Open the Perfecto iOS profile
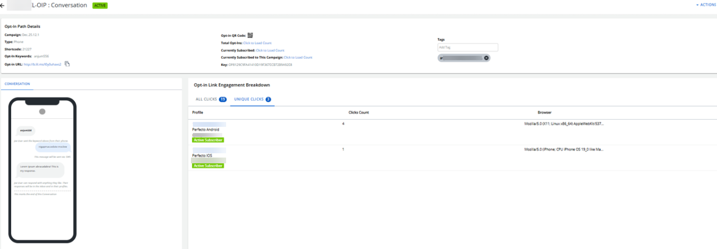 click(202, 155)
